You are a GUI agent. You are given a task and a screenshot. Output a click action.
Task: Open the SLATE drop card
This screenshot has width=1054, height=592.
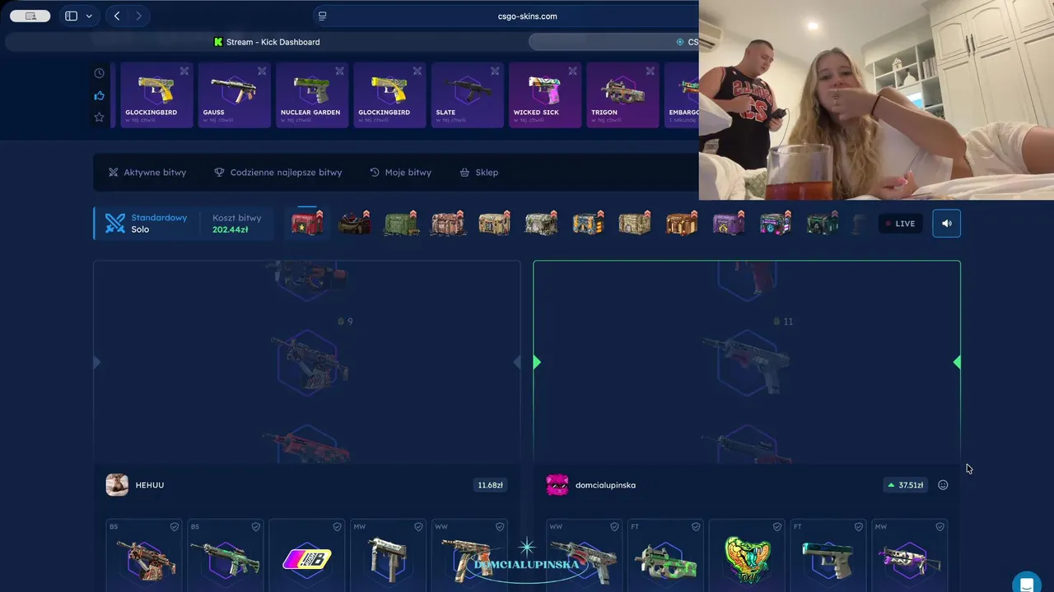(467, 95)
